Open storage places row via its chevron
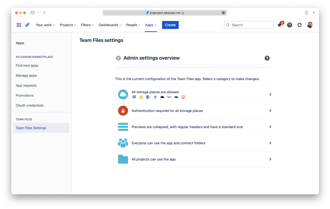Viewport: 330px width, 209px height. click(x=270, y=95)
